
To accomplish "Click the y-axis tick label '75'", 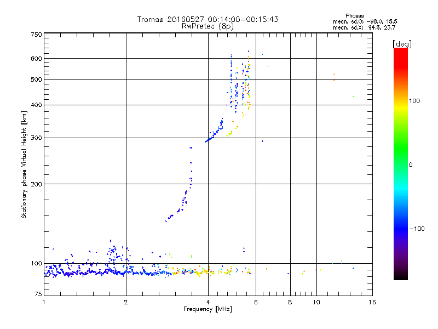I will pyautogui.click(x=38, y=294).
